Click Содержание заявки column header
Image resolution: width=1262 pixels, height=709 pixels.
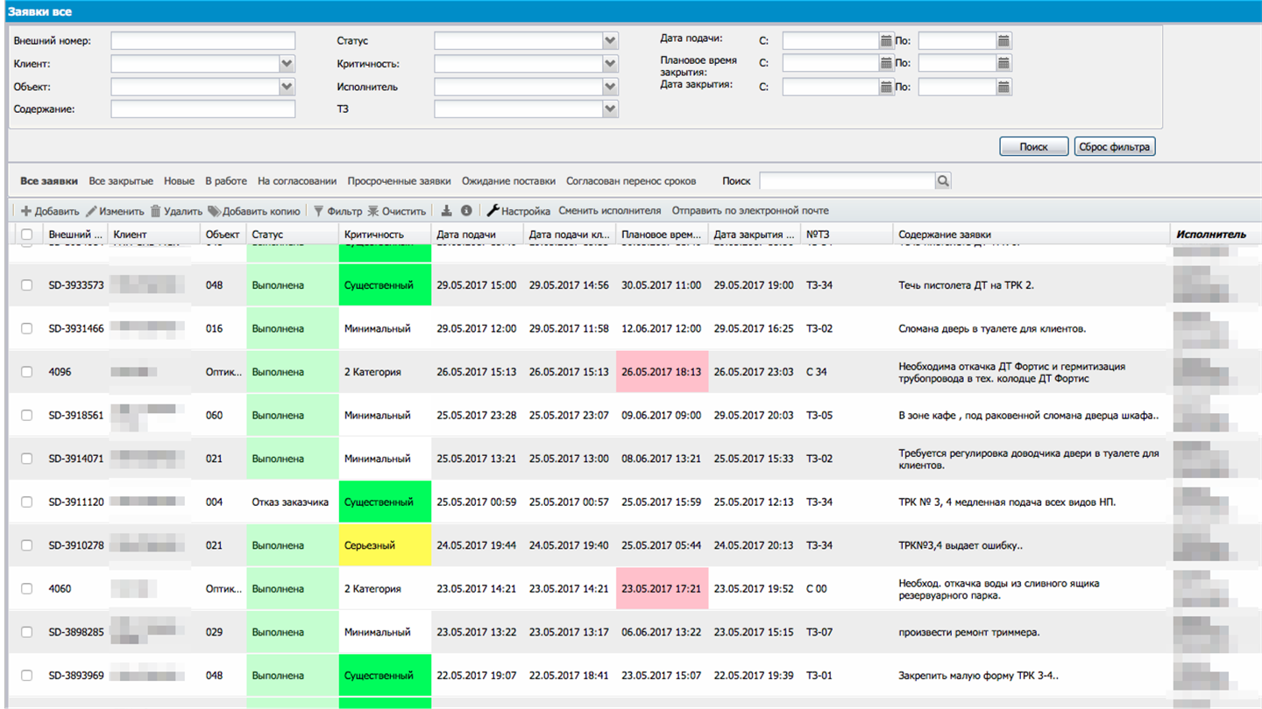pyautogui.click(x=1032, y=235)
